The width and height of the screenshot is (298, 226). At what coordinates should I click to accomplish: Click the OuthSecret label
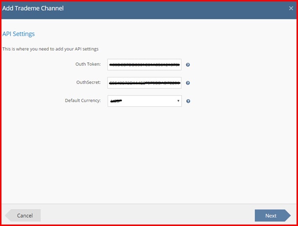coord(88,82)
